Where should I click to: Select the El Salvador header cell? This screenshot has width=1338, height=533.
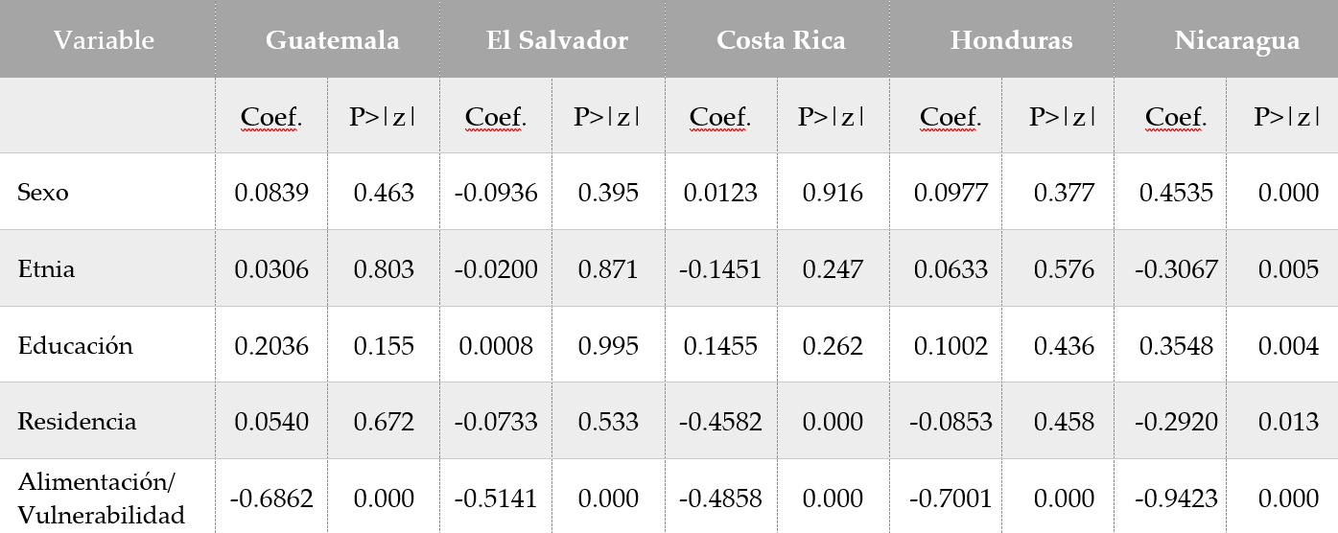556,40
